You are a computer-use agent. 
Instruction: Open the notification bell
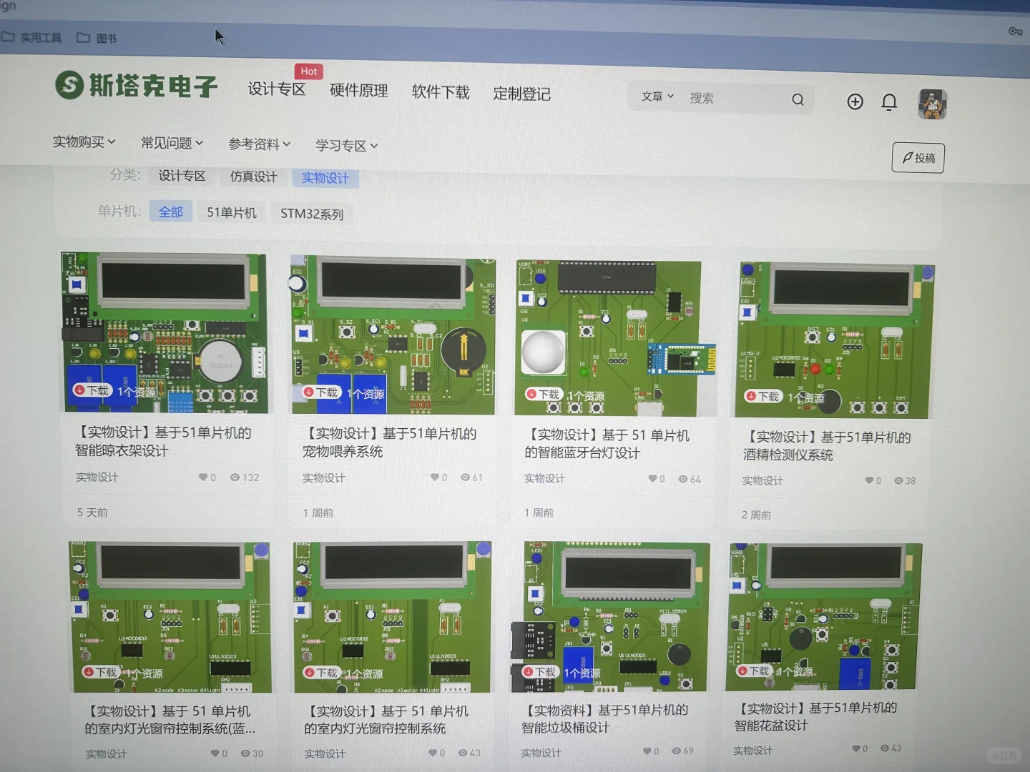pyautogui.click(x=889, y=102)
